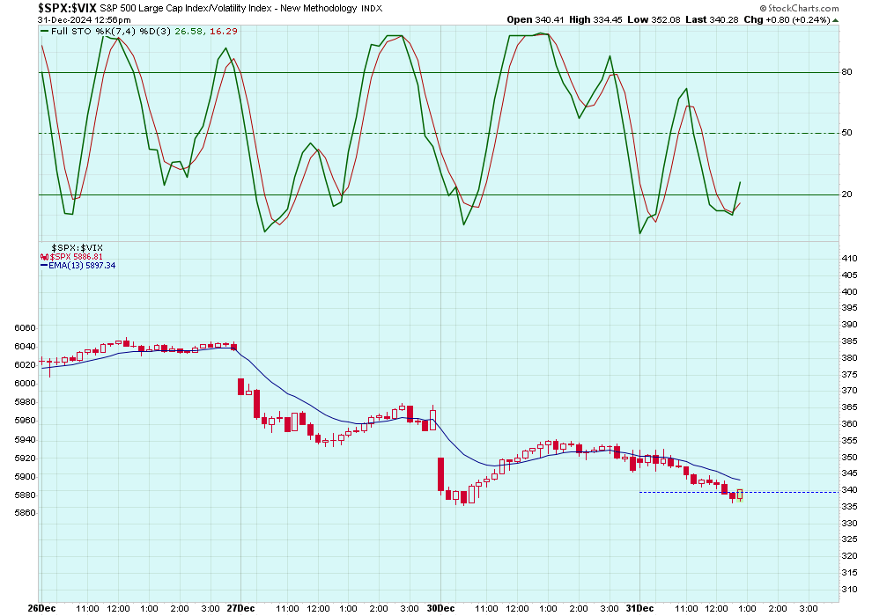Click the stochastic 20 oversold level label
Screen dimensions: 872x616
846,194
